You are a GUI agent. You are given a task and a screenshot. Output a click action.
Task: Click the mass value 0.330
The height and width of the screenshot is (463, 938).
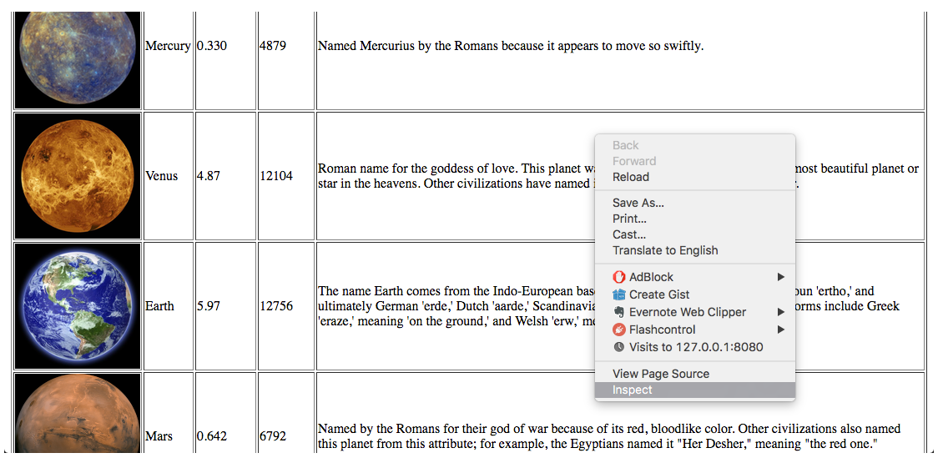click(x=212, y=46)
